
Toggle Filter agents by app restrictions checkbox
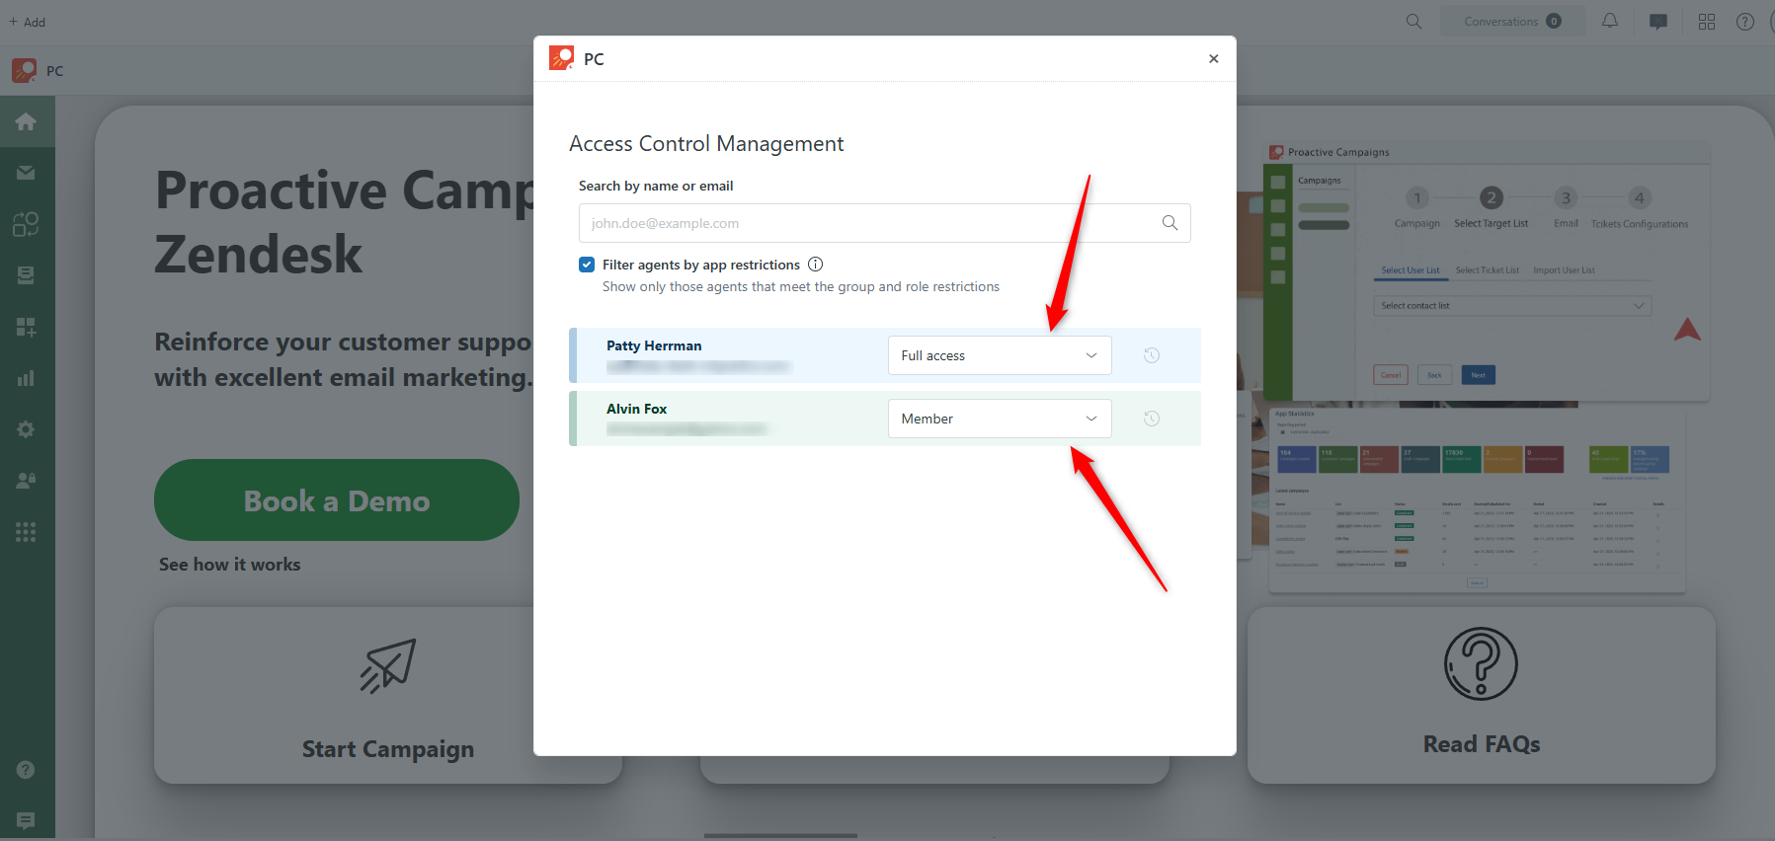[x=587, y=265]
